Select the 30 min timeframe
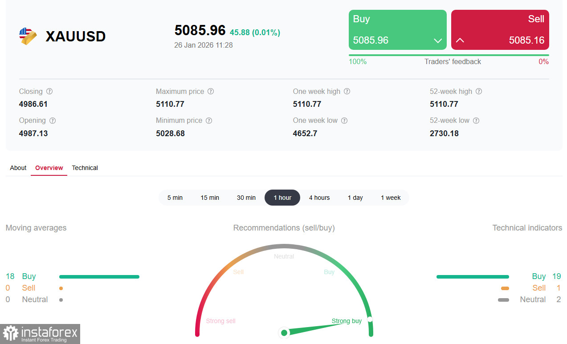Screen dimensions: 567x344 [246, 198]
